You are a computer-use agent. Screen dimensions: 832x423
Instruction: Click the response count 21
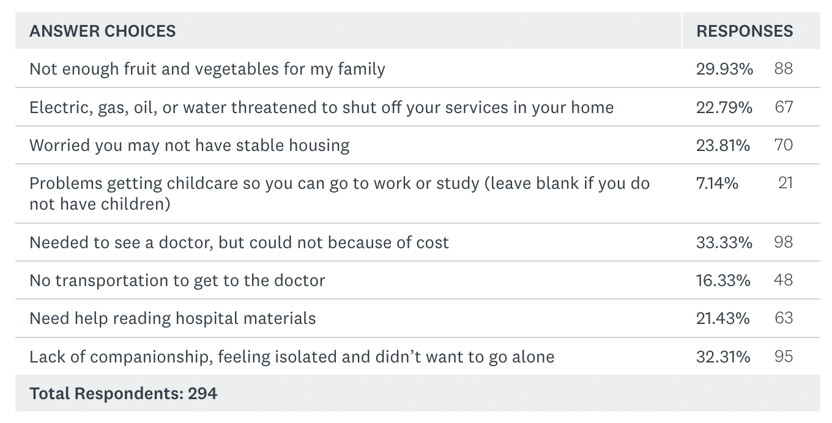point(786,183)
